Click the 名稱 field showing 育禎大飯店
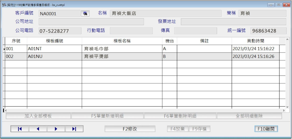Viewport: 292px width, 139px height. pos(165,13)
